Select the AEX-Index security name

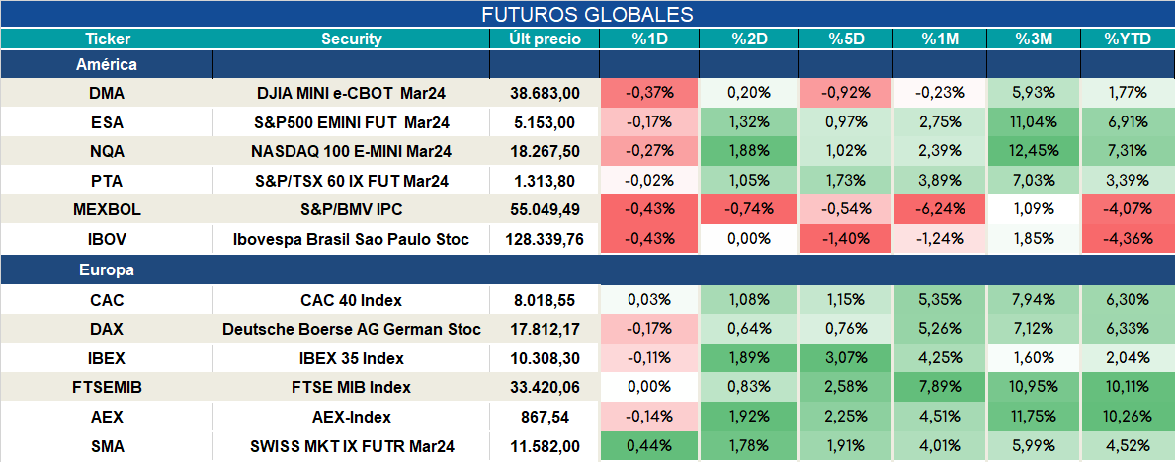click(x=352, y=417)
